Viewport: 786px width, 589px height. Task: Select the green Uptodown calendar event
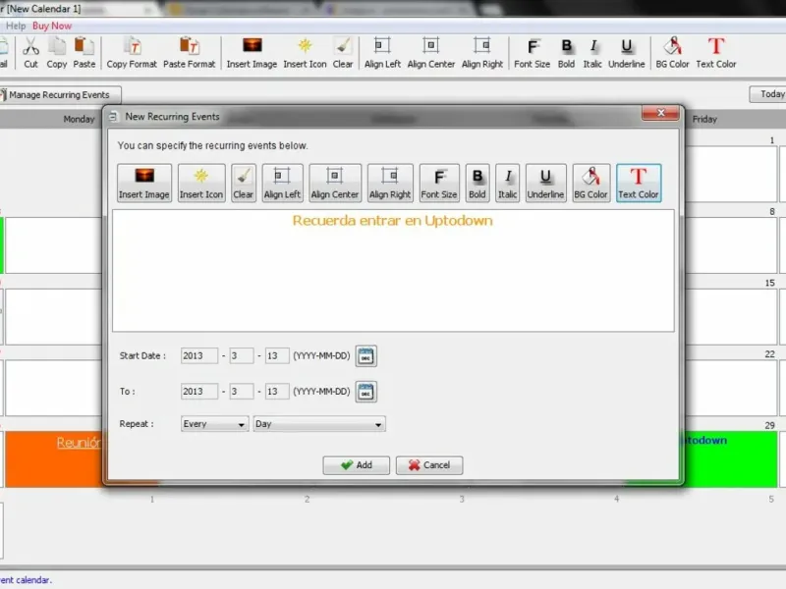click(731, 458)
